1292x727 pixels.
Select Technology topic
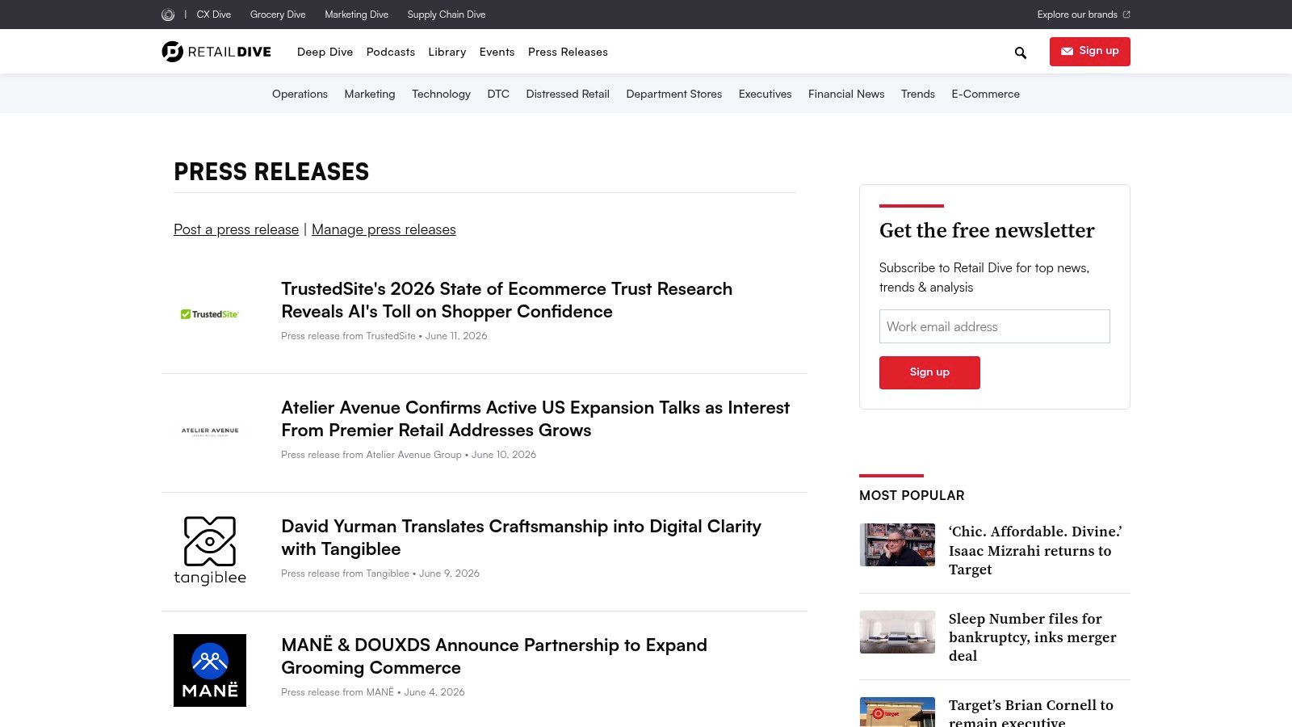(x=441, y=94)
